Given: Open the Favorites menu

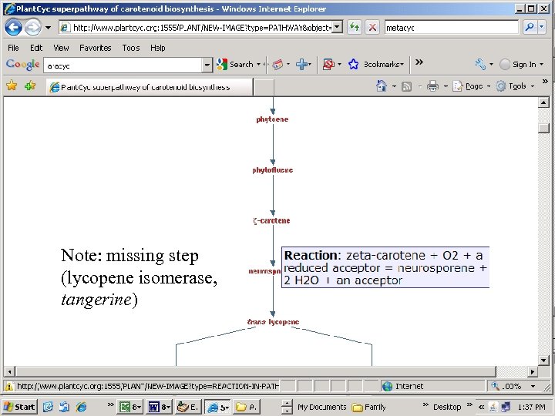Looking at the screenshot, I should (96, 48).
